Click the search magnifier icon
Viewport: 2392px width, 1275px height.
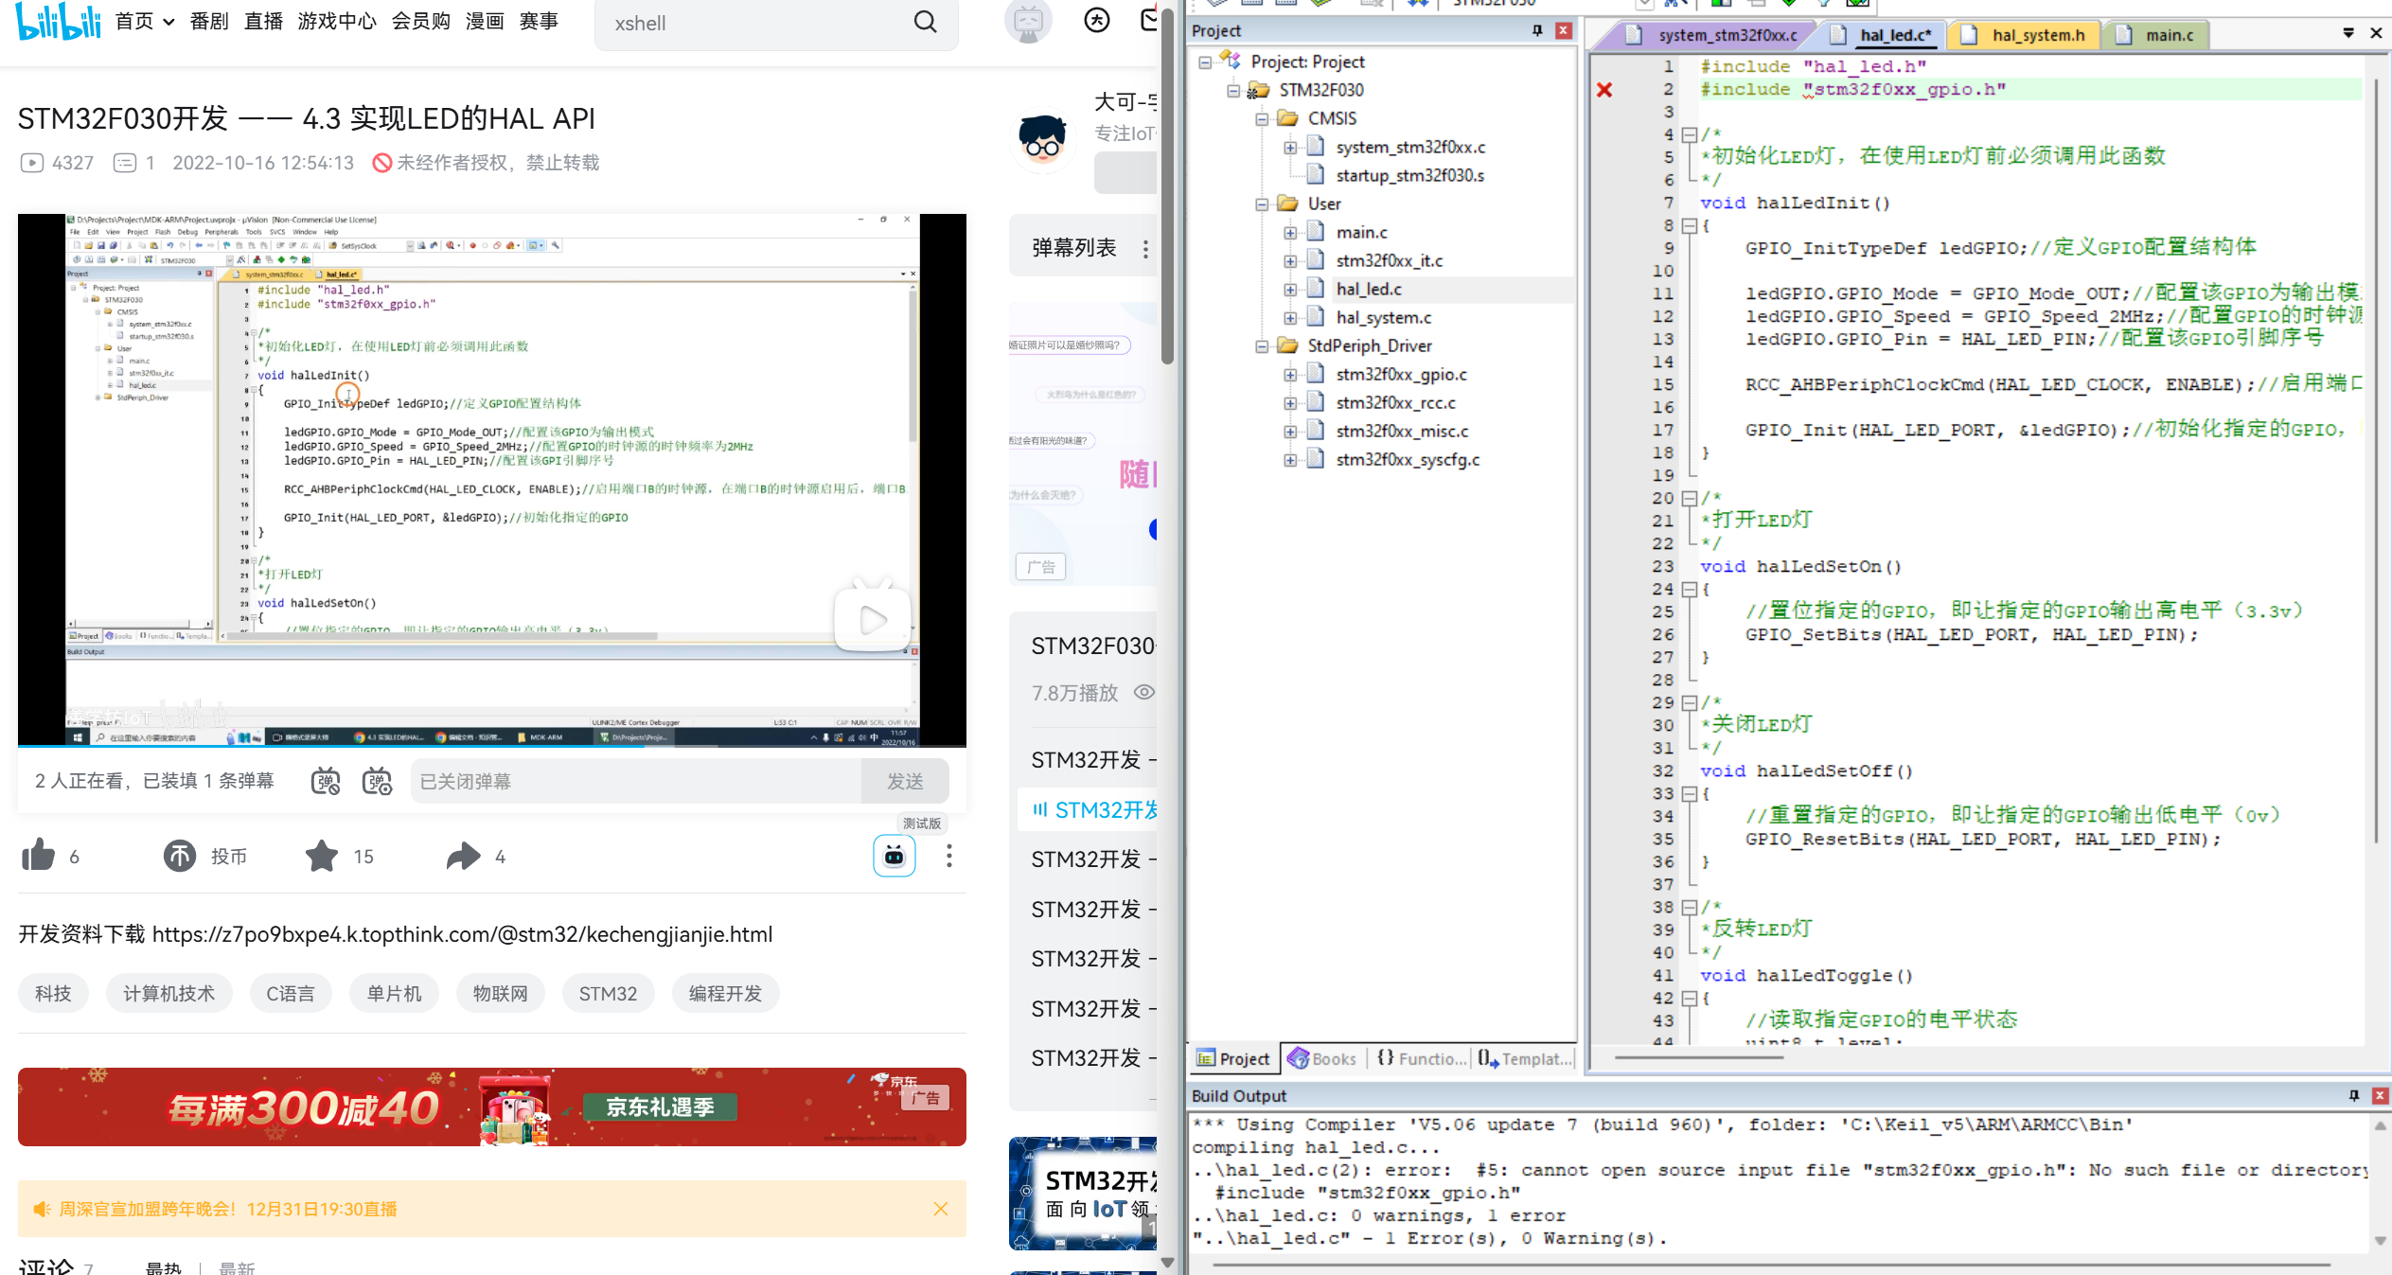click(925, 22)
